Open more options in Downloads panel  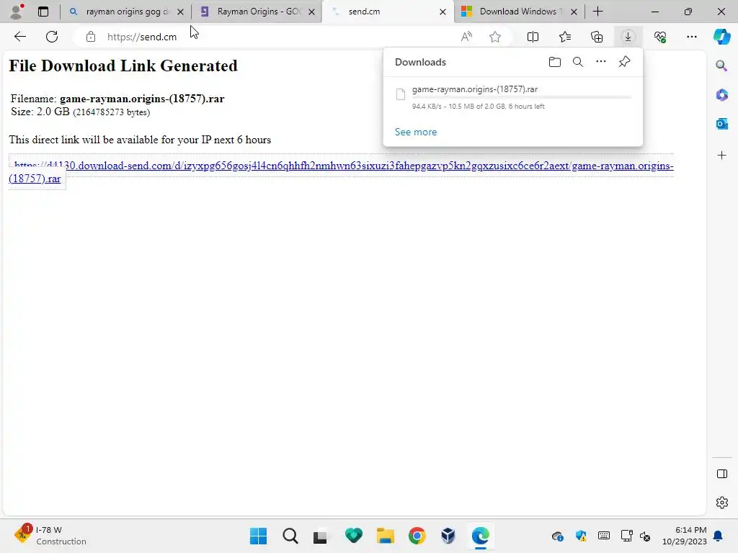tap(601, 62)
